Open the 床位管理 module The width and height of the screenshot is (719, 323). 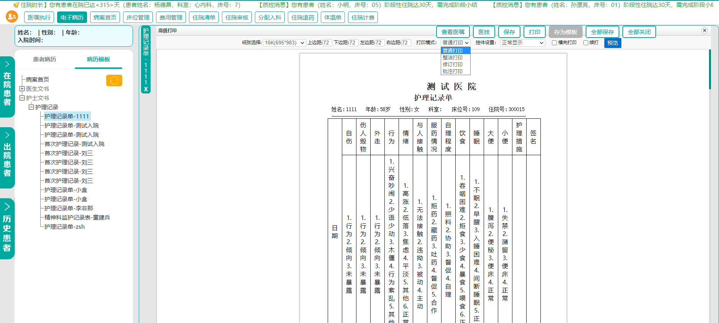click(x=138, y=18)
